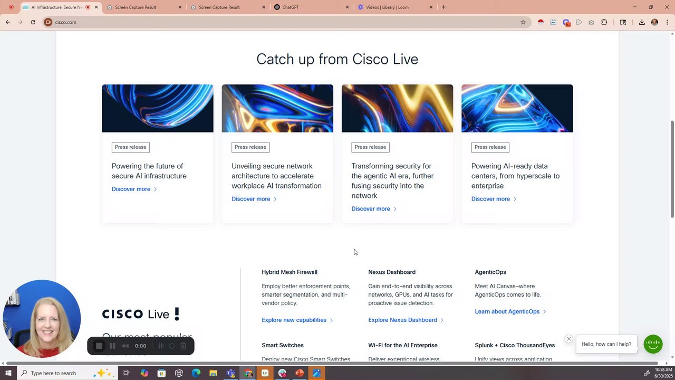
Task: Open Microsoft Teams from the taskbar
Action: pos(230,373)
